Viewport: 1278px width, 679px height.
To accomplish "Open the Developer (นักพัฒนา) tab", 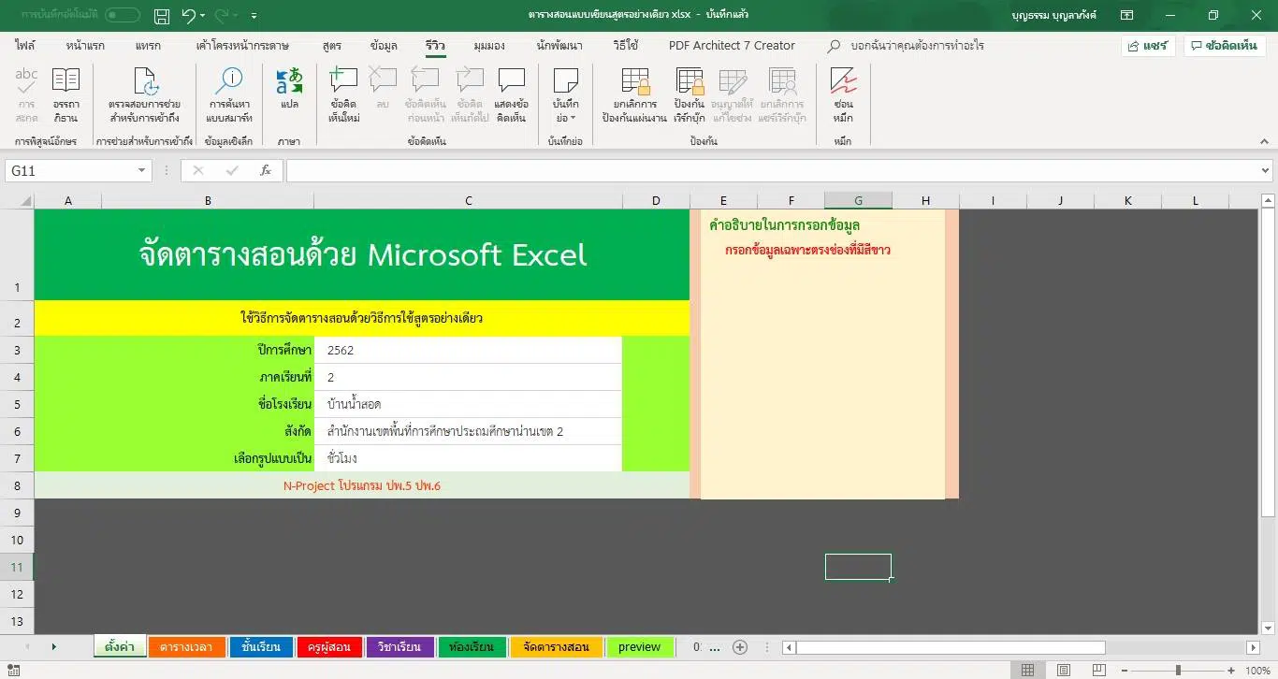I will pos(559,45).
